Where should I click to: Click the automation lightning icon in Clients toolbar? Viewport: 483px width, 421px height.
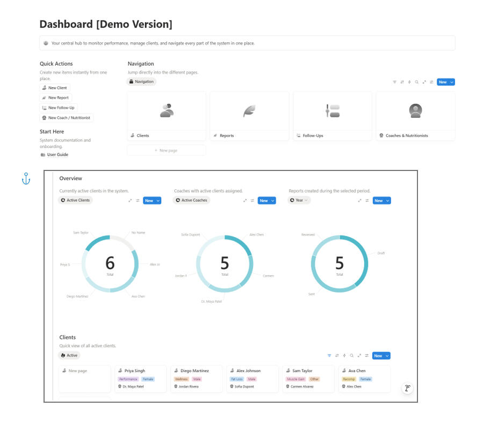pyautogui.click(x=344, y=356)
